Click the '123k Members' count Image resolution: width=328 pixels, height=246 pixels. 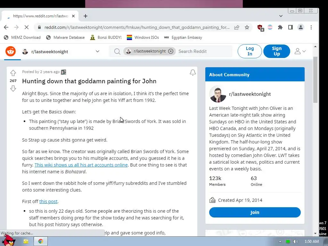pyautogui.click(x=217, y=181)
